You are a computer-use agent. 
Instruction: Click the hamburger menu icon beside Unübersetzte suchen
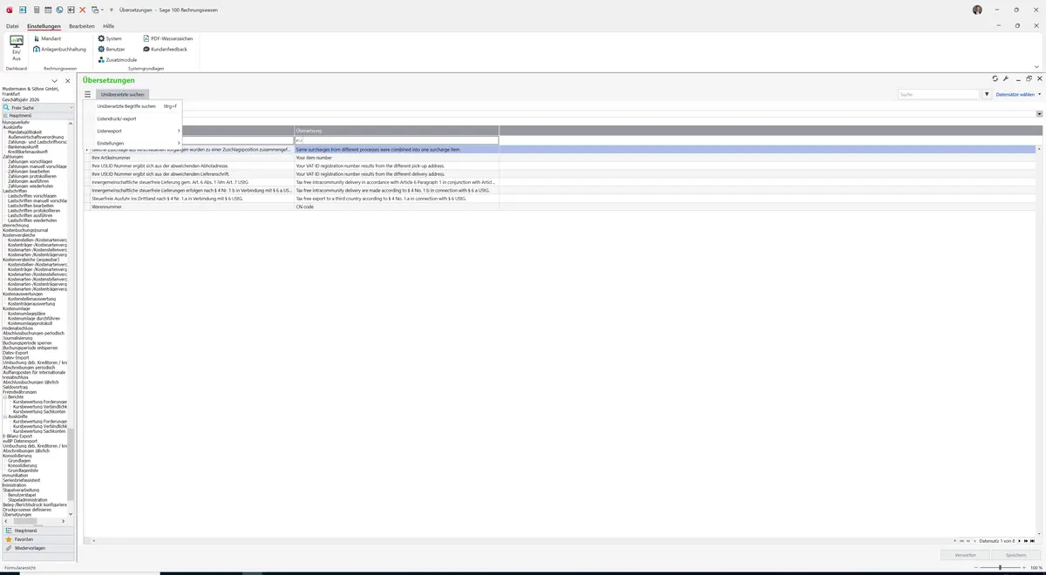click(88, 94)
